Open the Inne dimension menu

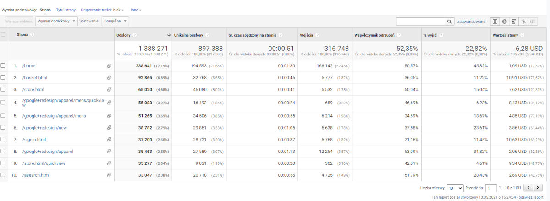136,9
